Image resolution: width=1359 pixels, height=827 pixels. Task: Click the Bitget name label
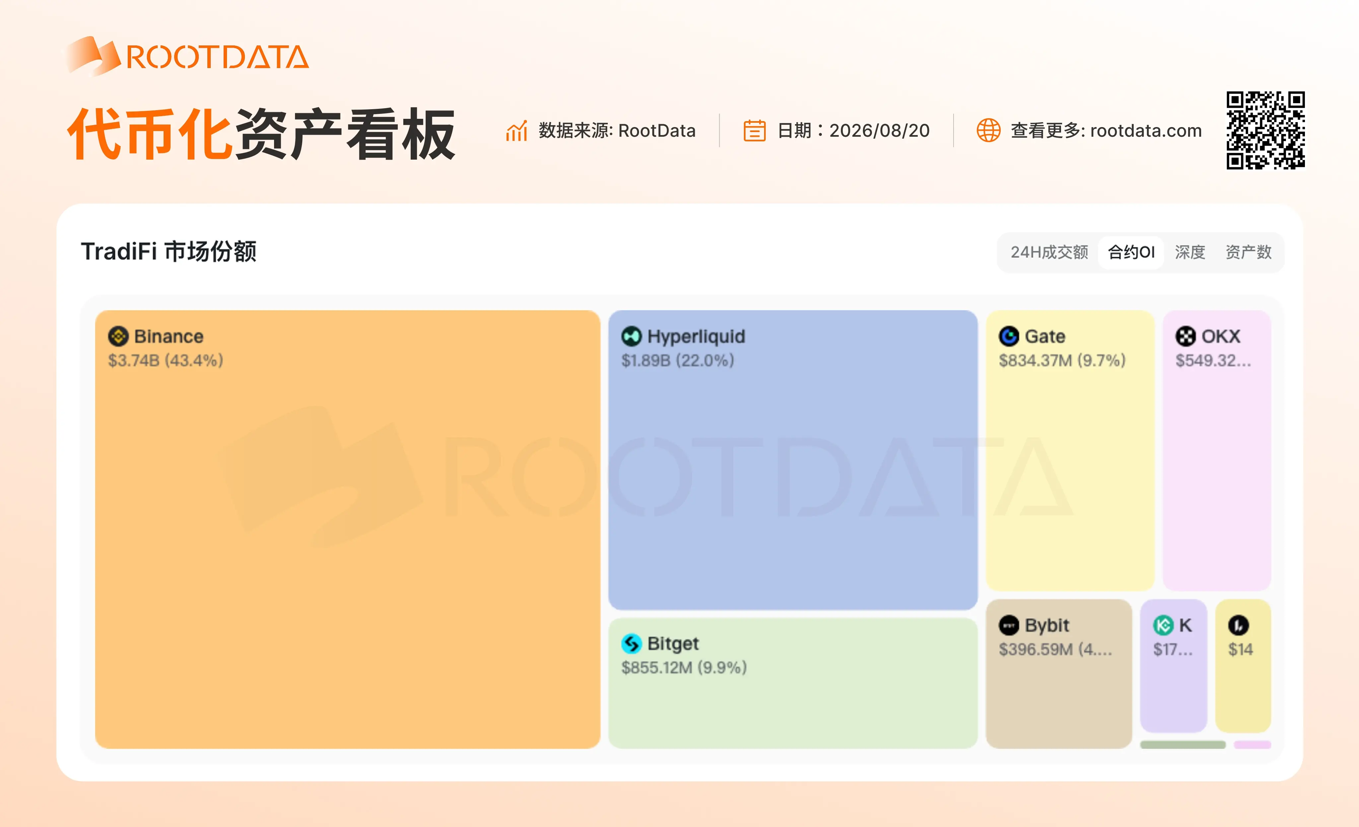673,643
